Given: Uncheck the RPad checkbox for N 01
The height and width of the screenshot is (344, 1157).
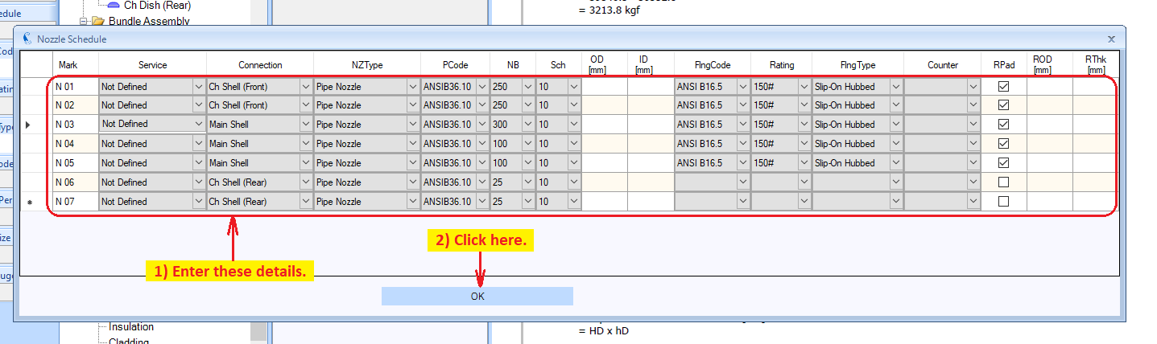Looking at the screenshot, I should (1003, 86).
